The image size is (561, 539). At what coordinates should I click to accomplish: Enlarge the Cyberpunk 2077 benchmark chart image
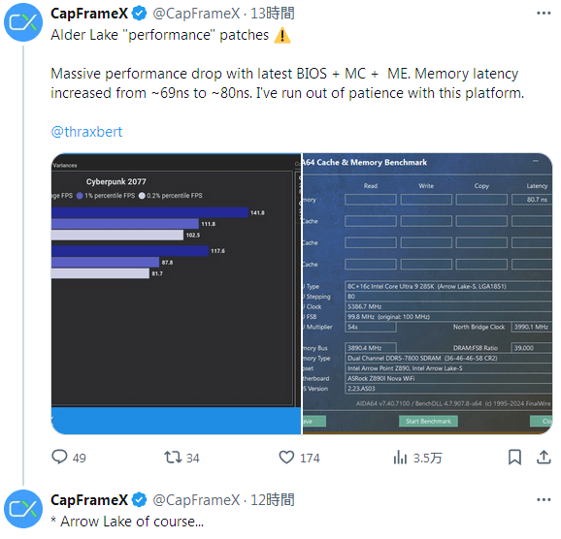(x=176, y=294)
